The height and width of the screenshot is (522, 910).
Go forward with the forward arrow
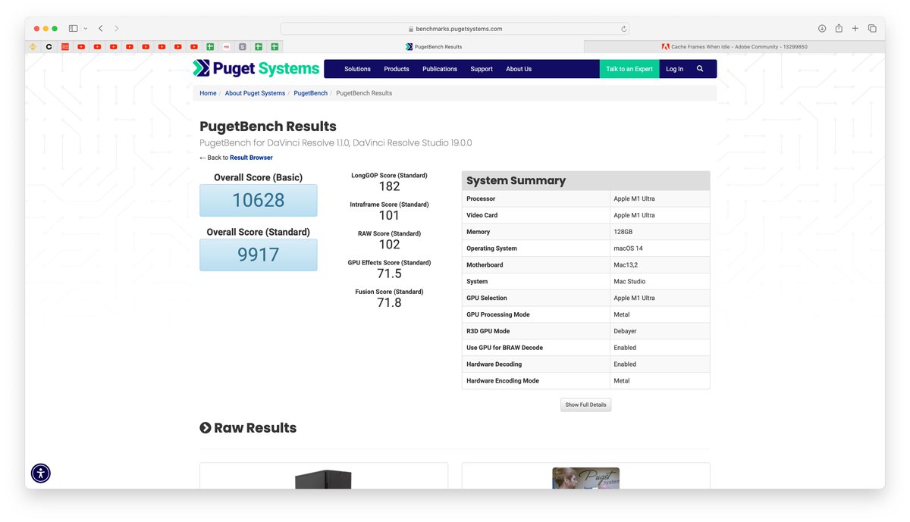[117, 28]
